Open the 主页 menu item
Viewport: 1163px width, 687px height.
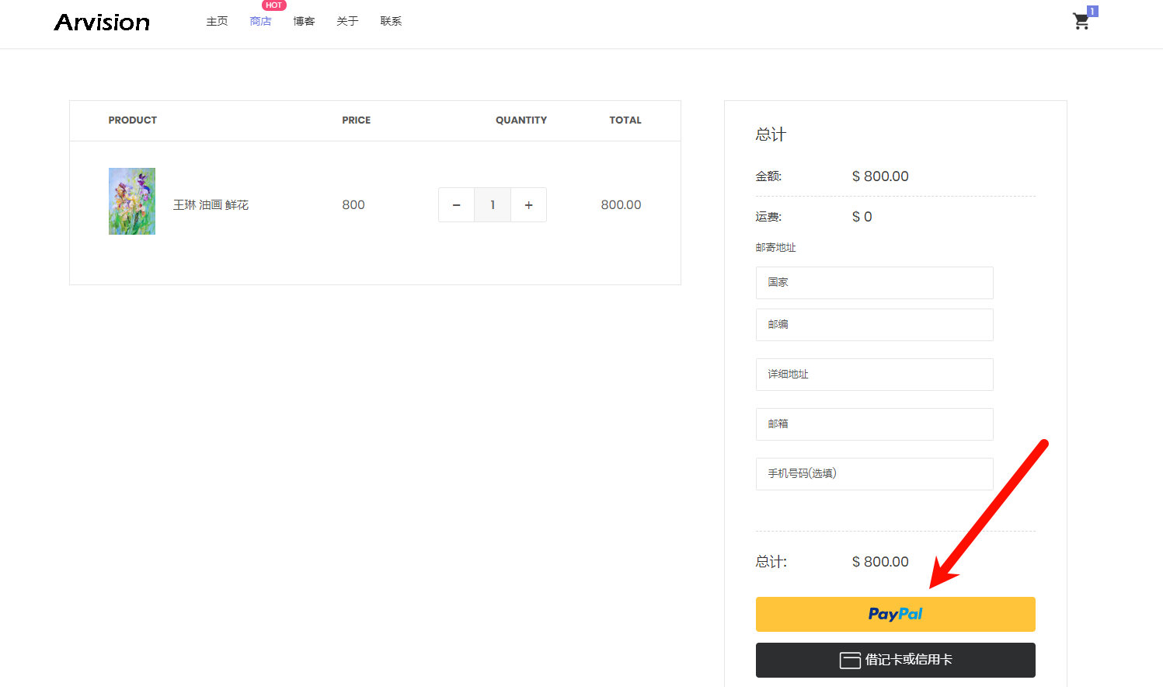(217, 22)
